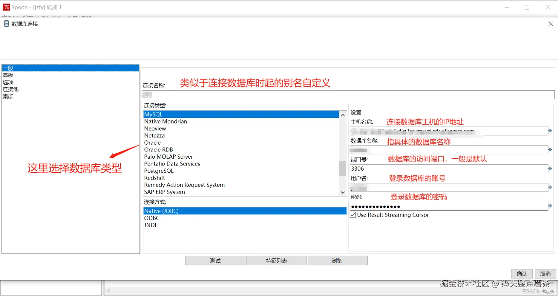Click variable icon beside username field

(550, 187)
